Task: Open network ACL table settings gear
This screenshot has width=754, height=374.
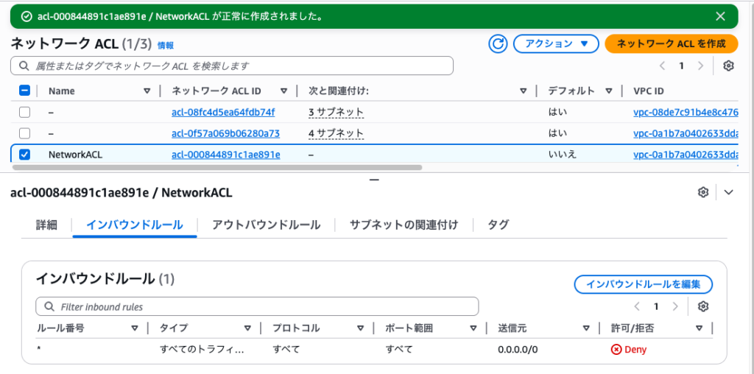Action: [728, 66]
